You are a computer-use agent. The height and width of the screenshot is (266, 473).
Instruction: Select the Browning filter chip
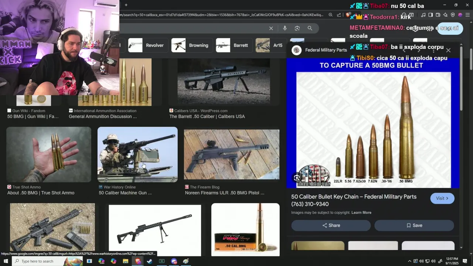191,45
